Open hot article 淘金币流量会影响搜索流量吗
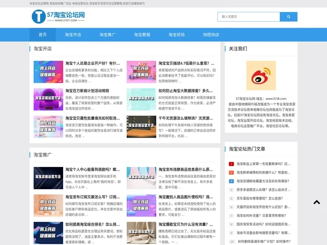The image size is (327, 245). tap(263, 233)
